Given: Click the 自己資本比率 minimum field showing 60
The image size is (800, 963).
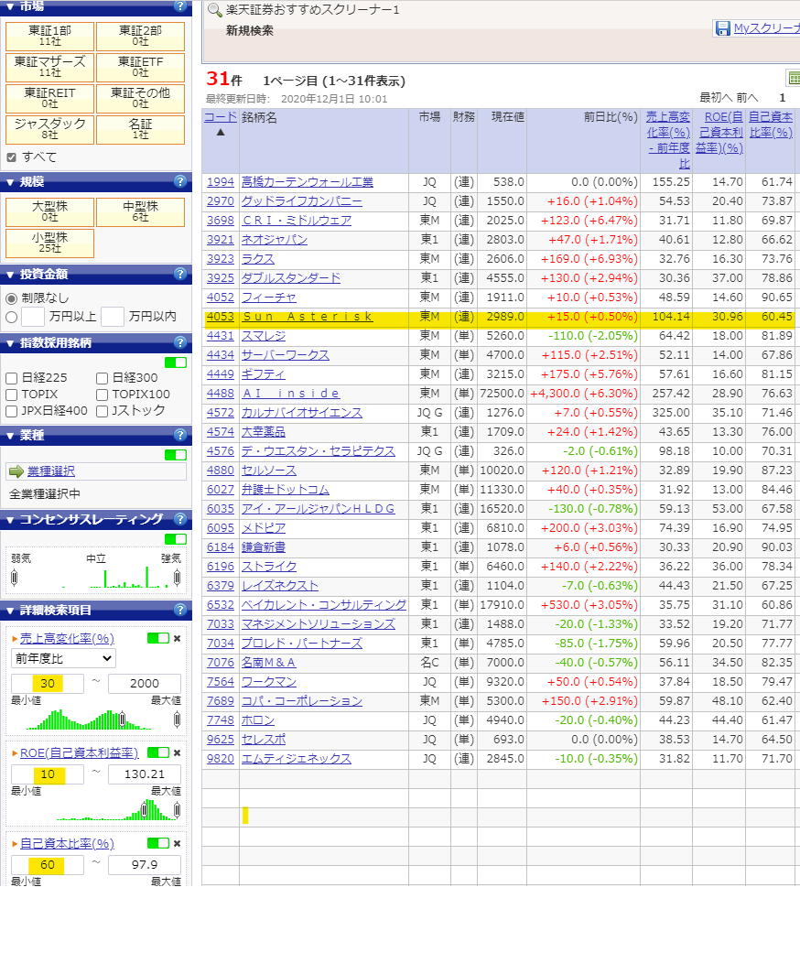Looking at the screenshot, I should [x=48, y=865].
